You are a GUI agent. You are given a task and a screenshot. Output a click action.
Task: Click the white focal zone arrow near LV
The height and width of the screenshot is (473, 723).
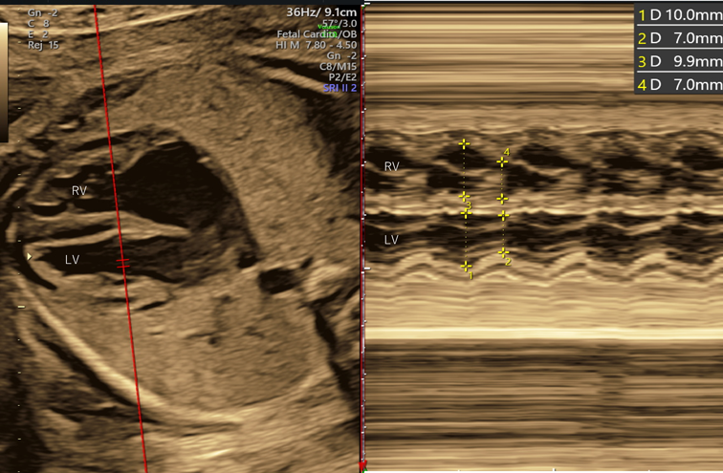click(29, 257)
